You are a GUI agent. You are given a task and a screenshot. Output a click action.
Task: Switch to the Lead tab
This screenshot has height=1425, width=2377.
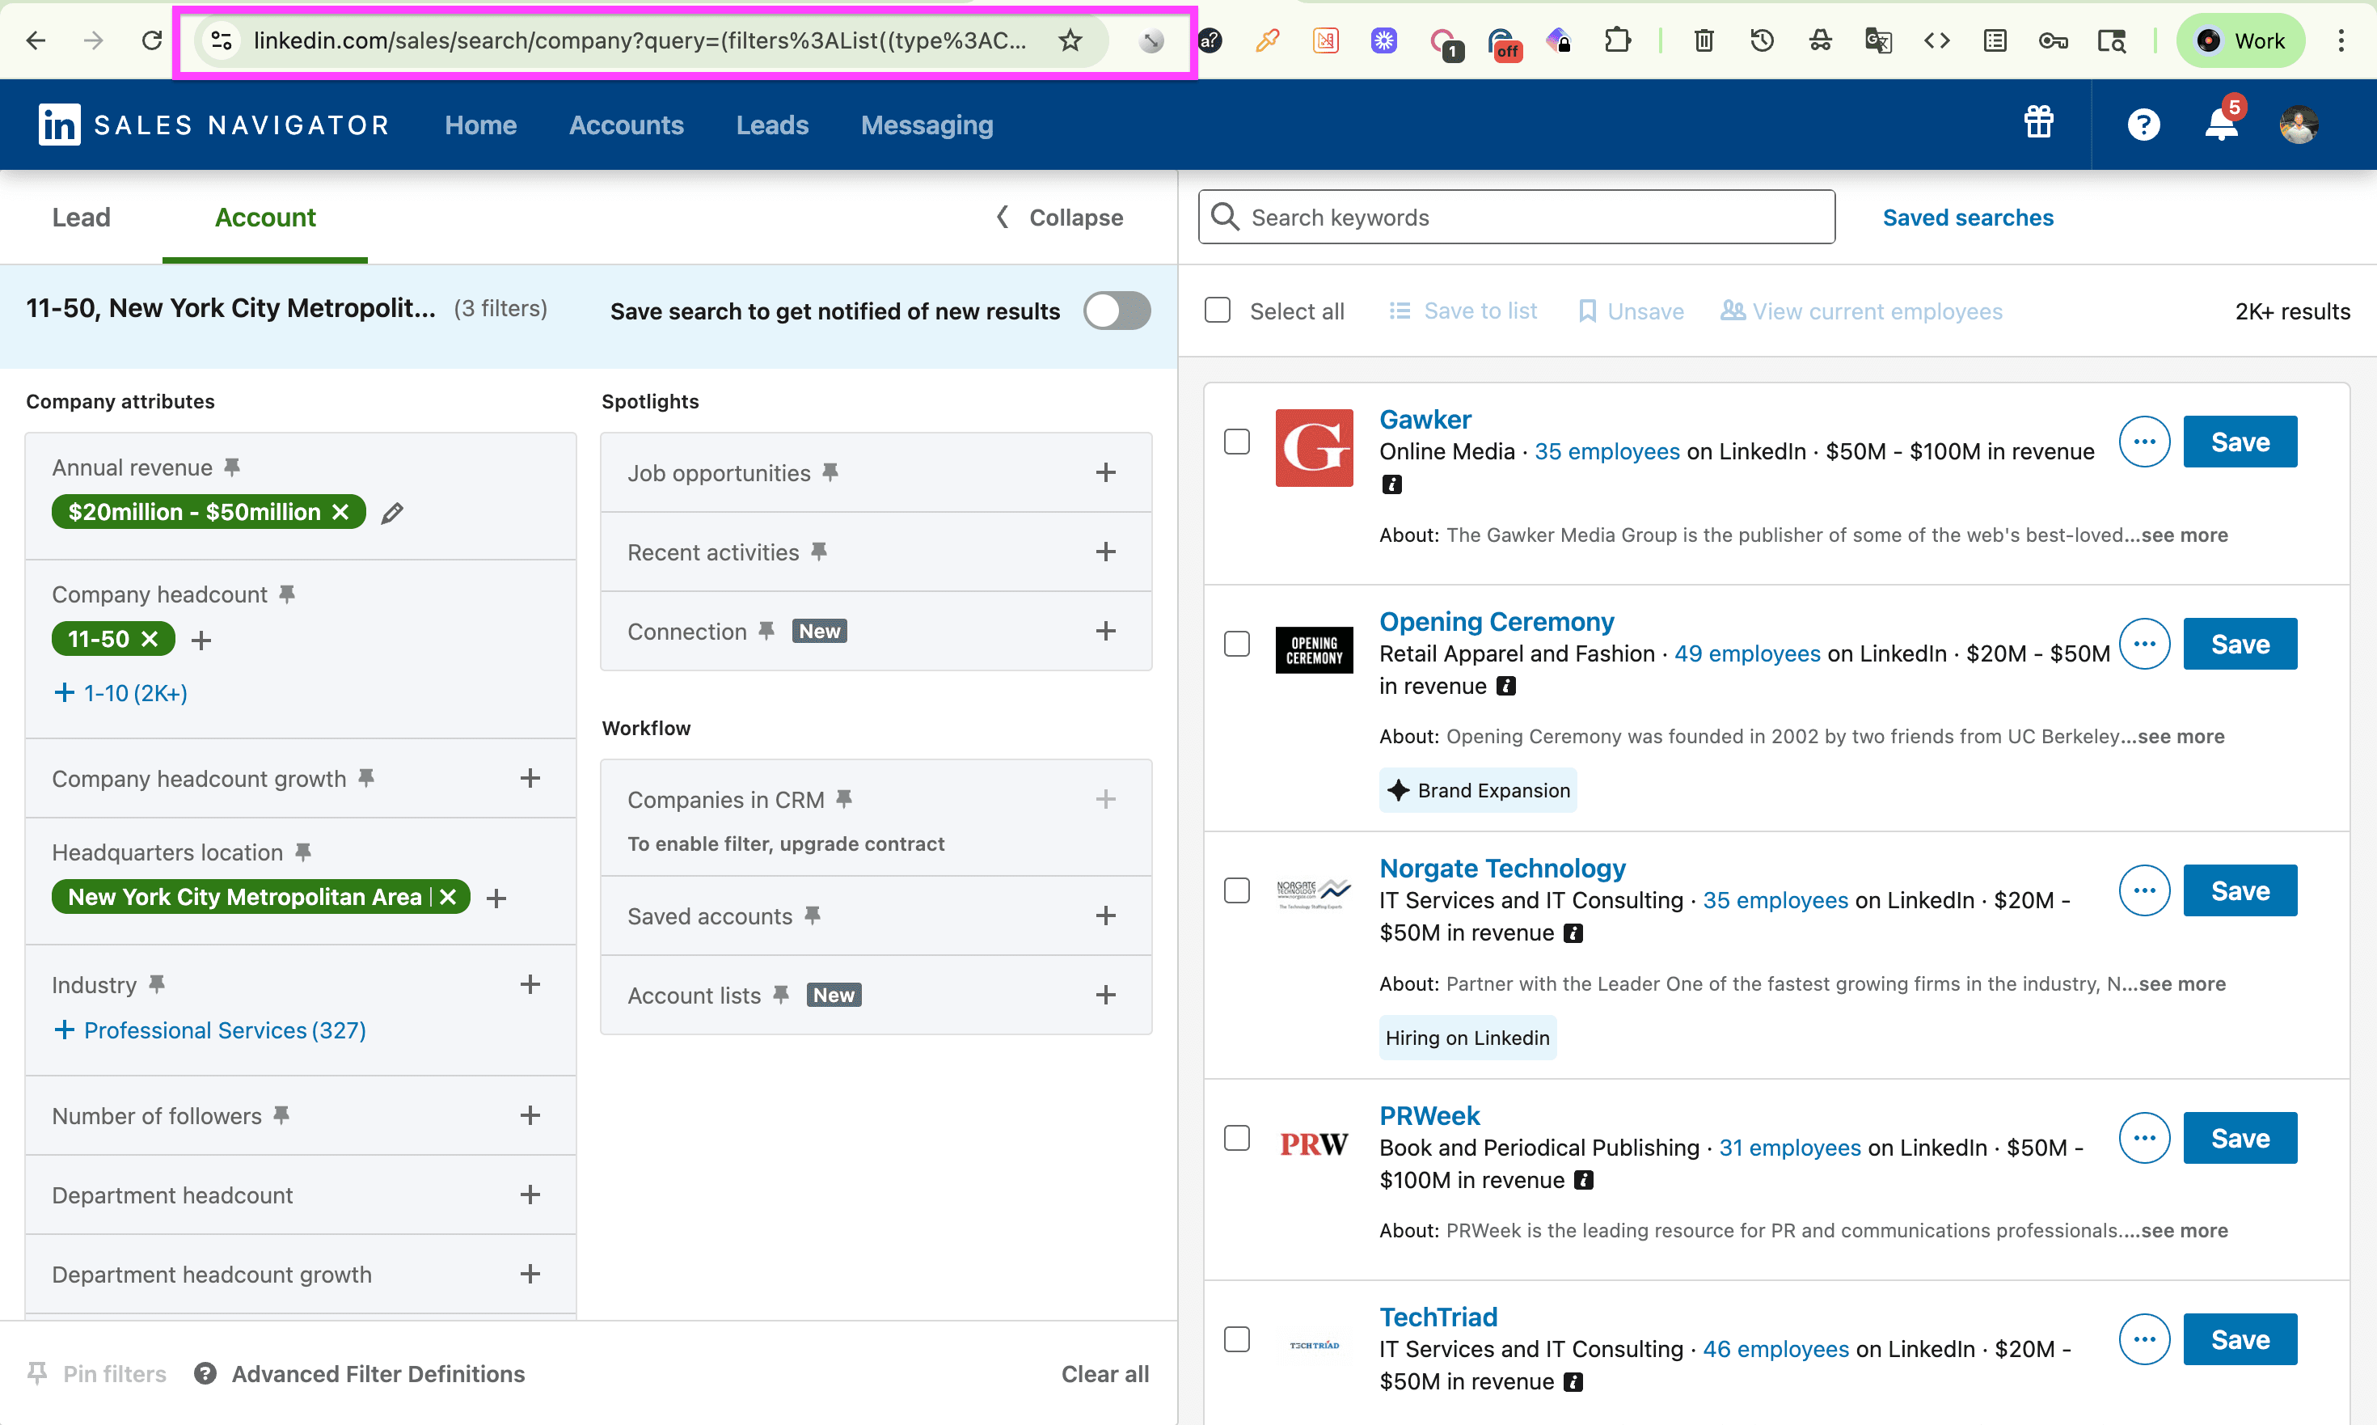[x=81, y=218]
